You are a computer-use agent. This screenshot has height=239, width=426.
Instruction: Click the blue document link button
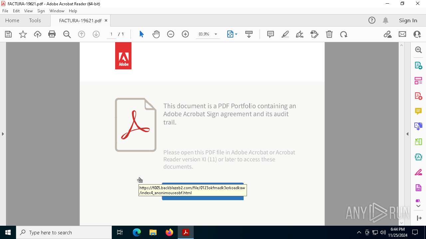(203, 191)
